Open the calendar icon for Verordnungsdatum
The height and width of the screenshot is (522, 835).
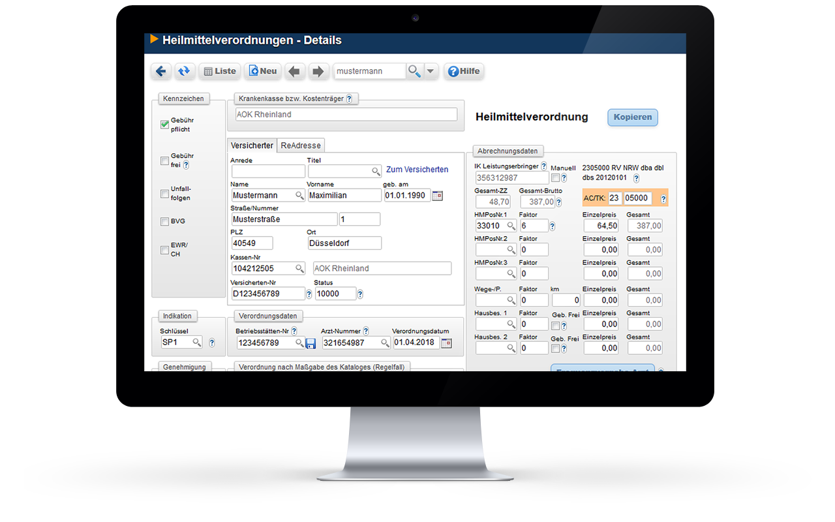446,343
